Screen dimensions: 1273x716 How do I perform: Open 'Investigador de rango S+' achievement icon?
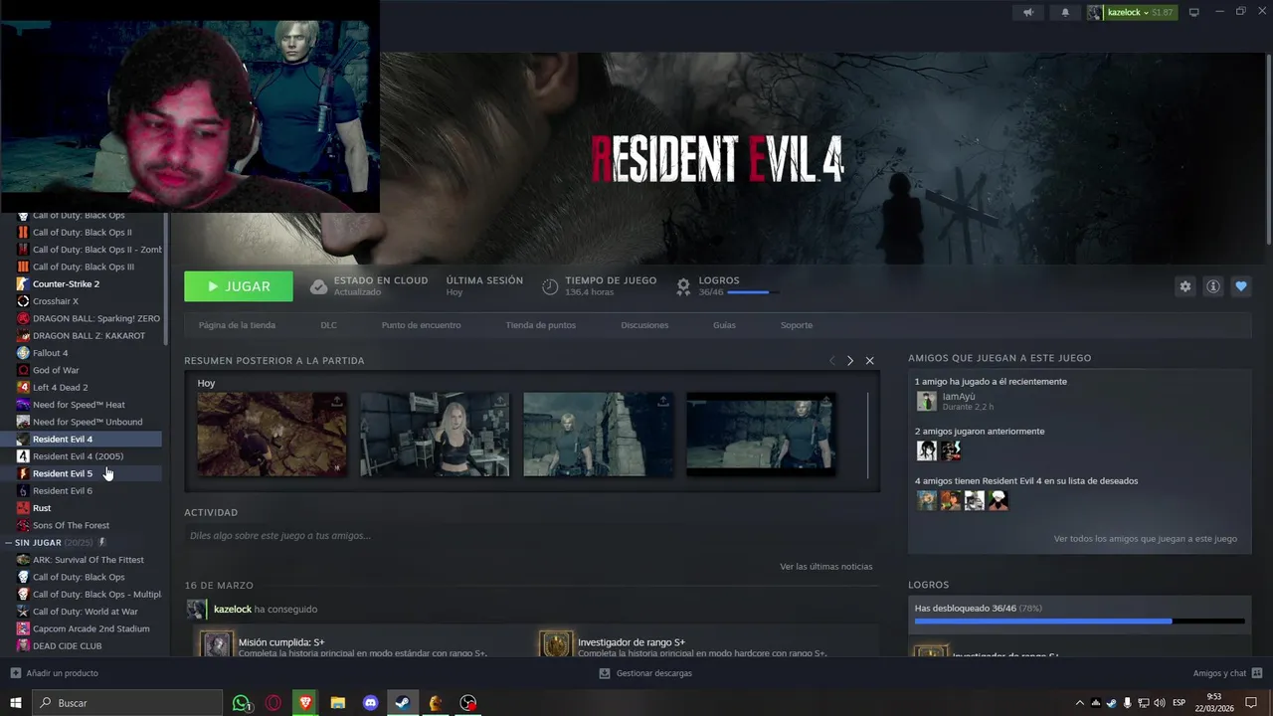click(x=556, y=643)
